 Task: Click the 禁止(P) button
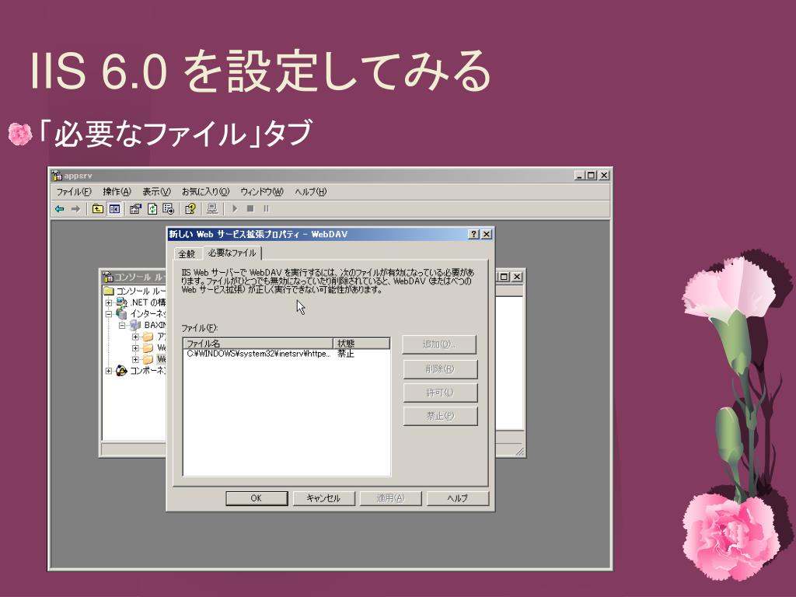pyautogui.click(x=440, y=416)
